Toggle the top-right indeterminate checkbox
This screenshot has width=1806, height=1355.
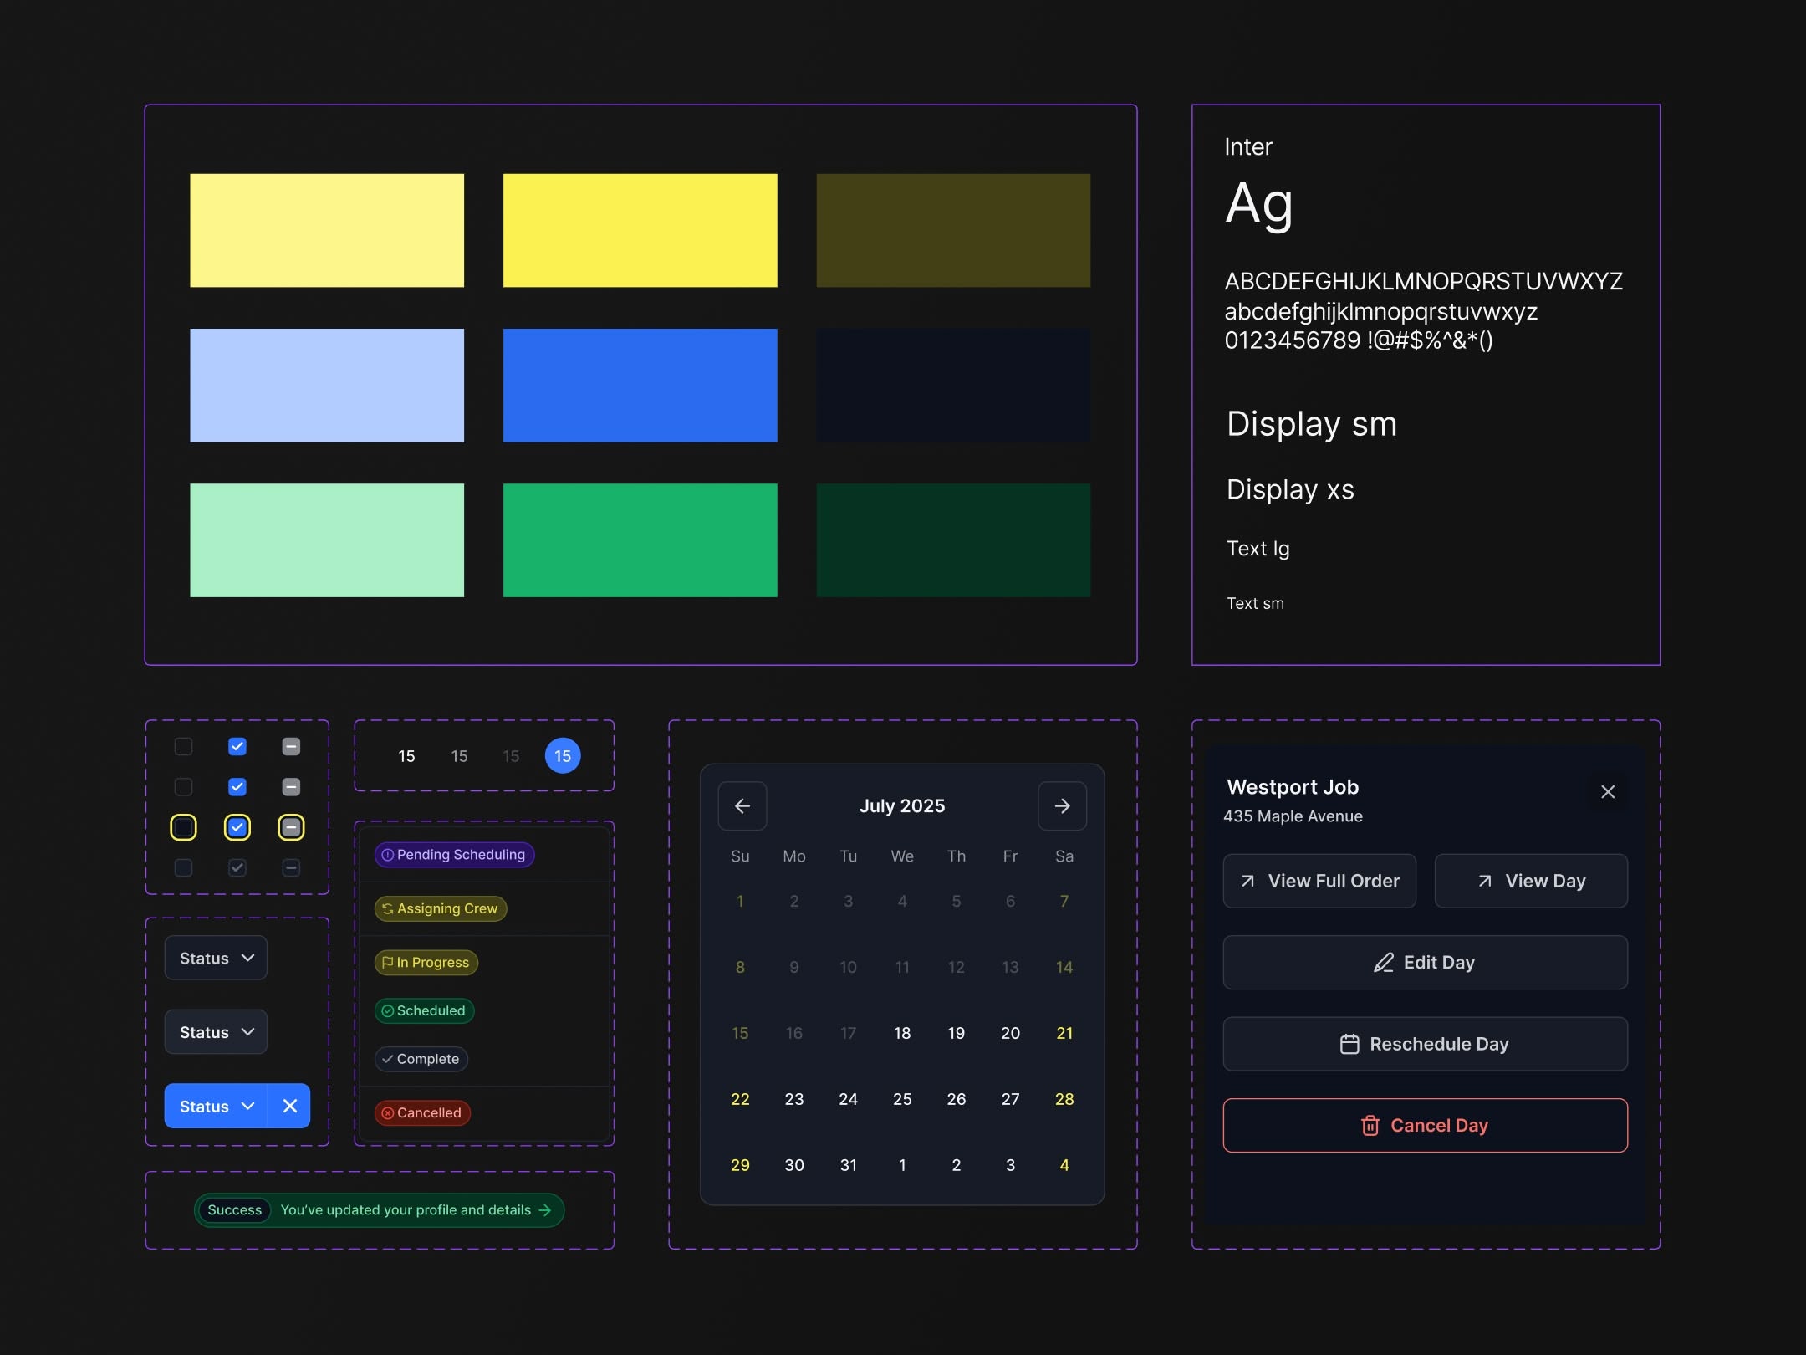point(291,746)
